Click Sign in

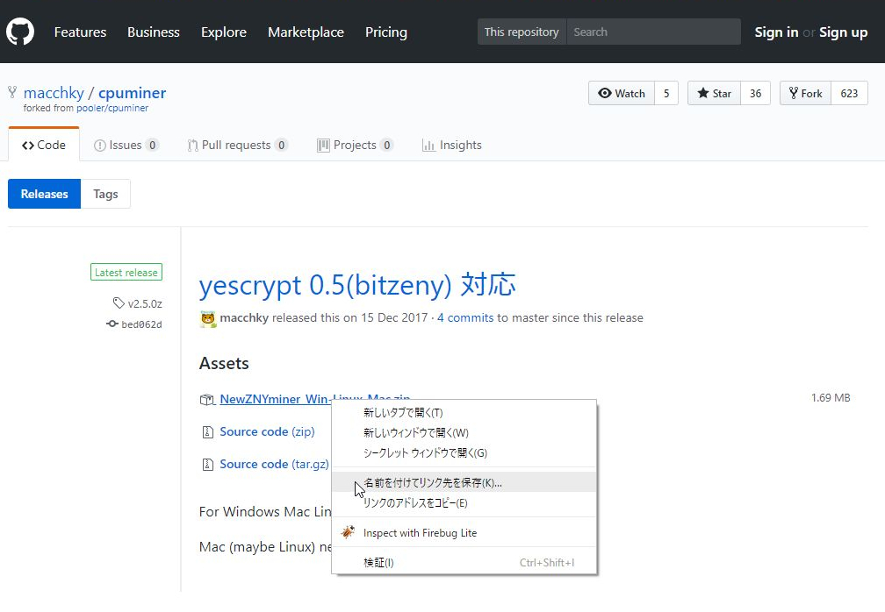(776, 32)
